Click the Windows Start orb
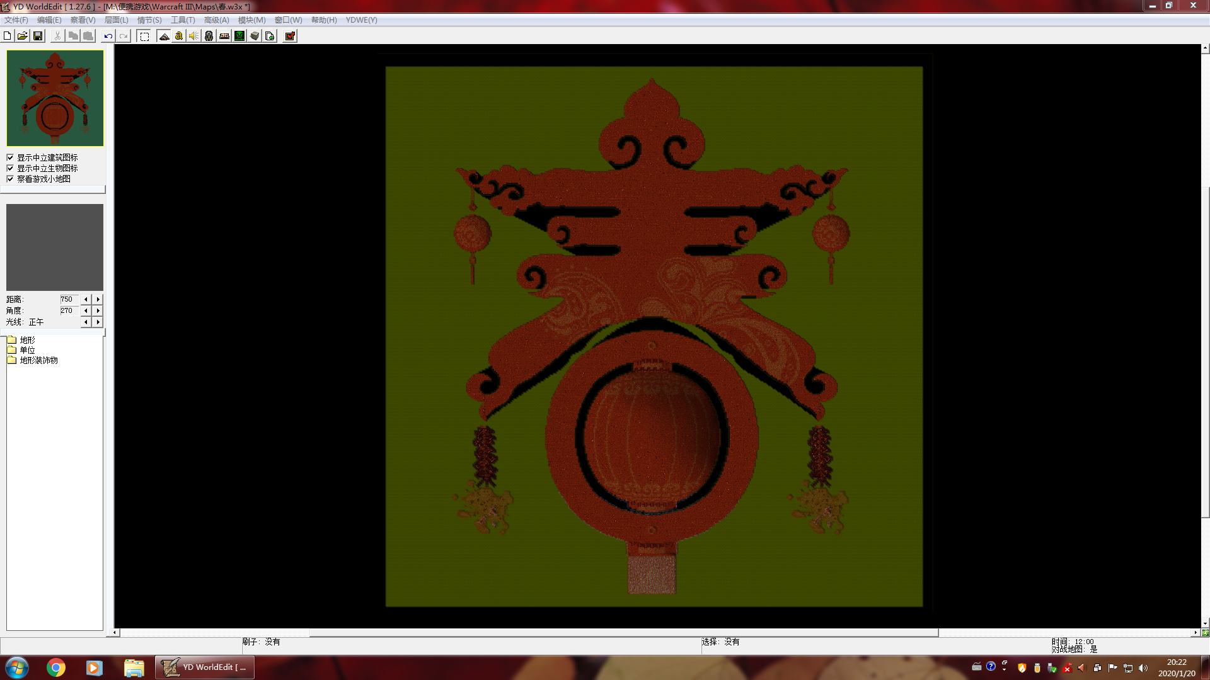 click(x=17, y=667)
